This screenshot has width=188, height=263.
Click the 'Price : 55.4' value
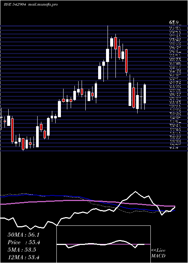24,242
